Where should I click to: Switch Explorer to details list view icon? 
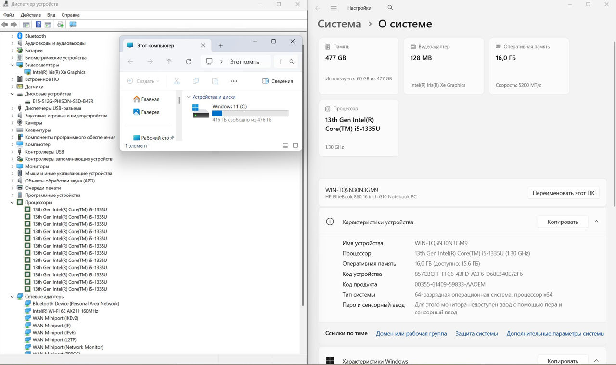285,146
